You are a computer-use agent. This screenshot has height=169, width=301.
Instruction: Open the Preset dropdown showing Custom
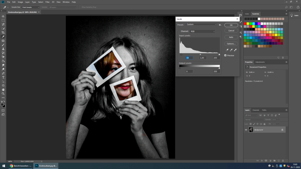coord(201,25)
